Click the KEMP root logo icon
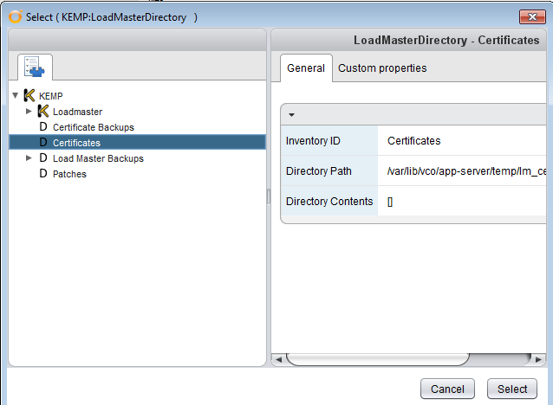 (x=29, y=95)
